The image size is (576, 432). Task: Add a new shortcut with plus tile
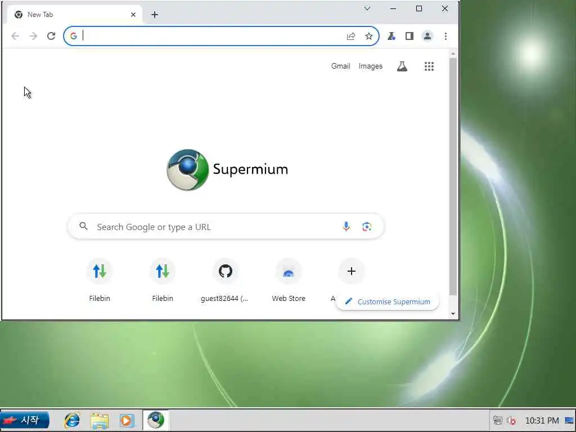pos(351,271)
